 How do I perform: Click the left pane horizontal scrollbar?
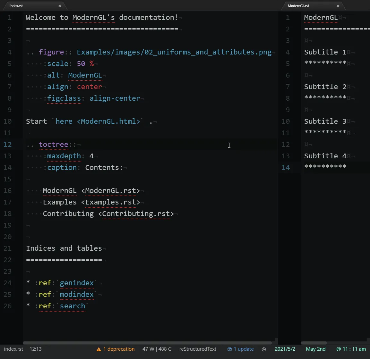148,343
